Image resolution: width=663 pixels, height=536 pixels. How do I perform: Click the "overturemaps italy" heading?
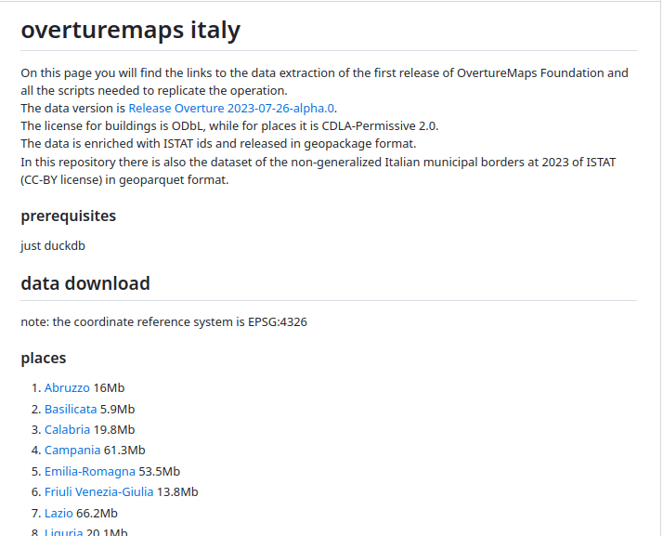click(131, 30)
